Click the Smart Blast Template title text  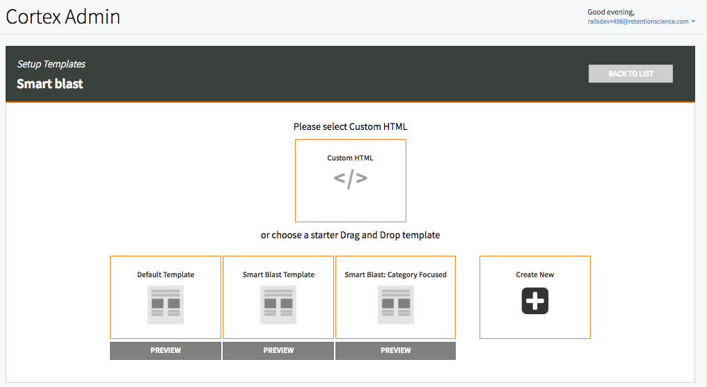[x=278, y=274]
